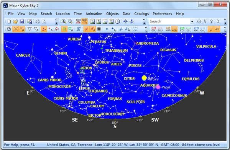Click the yellow Sun disc on map
Image resolution: width=230 pixels, height=150 pixels.
tap(144, 78)
